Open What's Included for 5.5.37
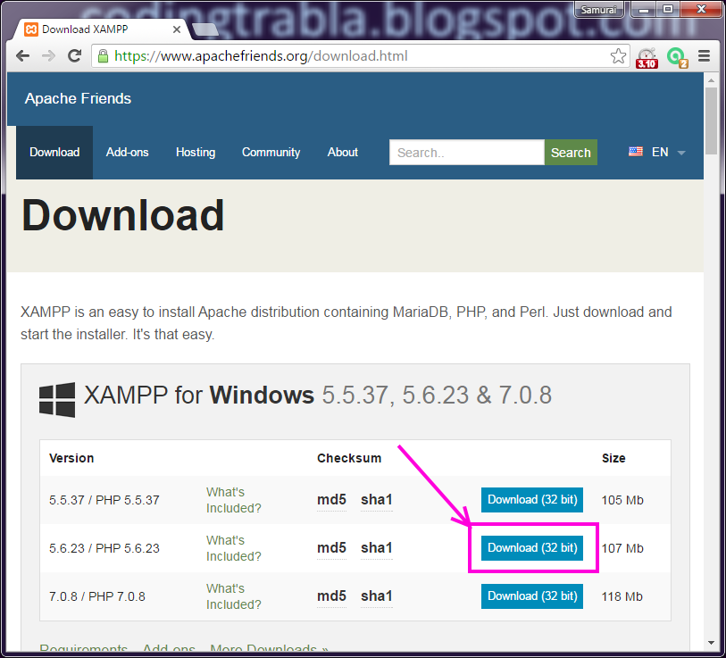The image size is (726, 658). click(233, 500)
